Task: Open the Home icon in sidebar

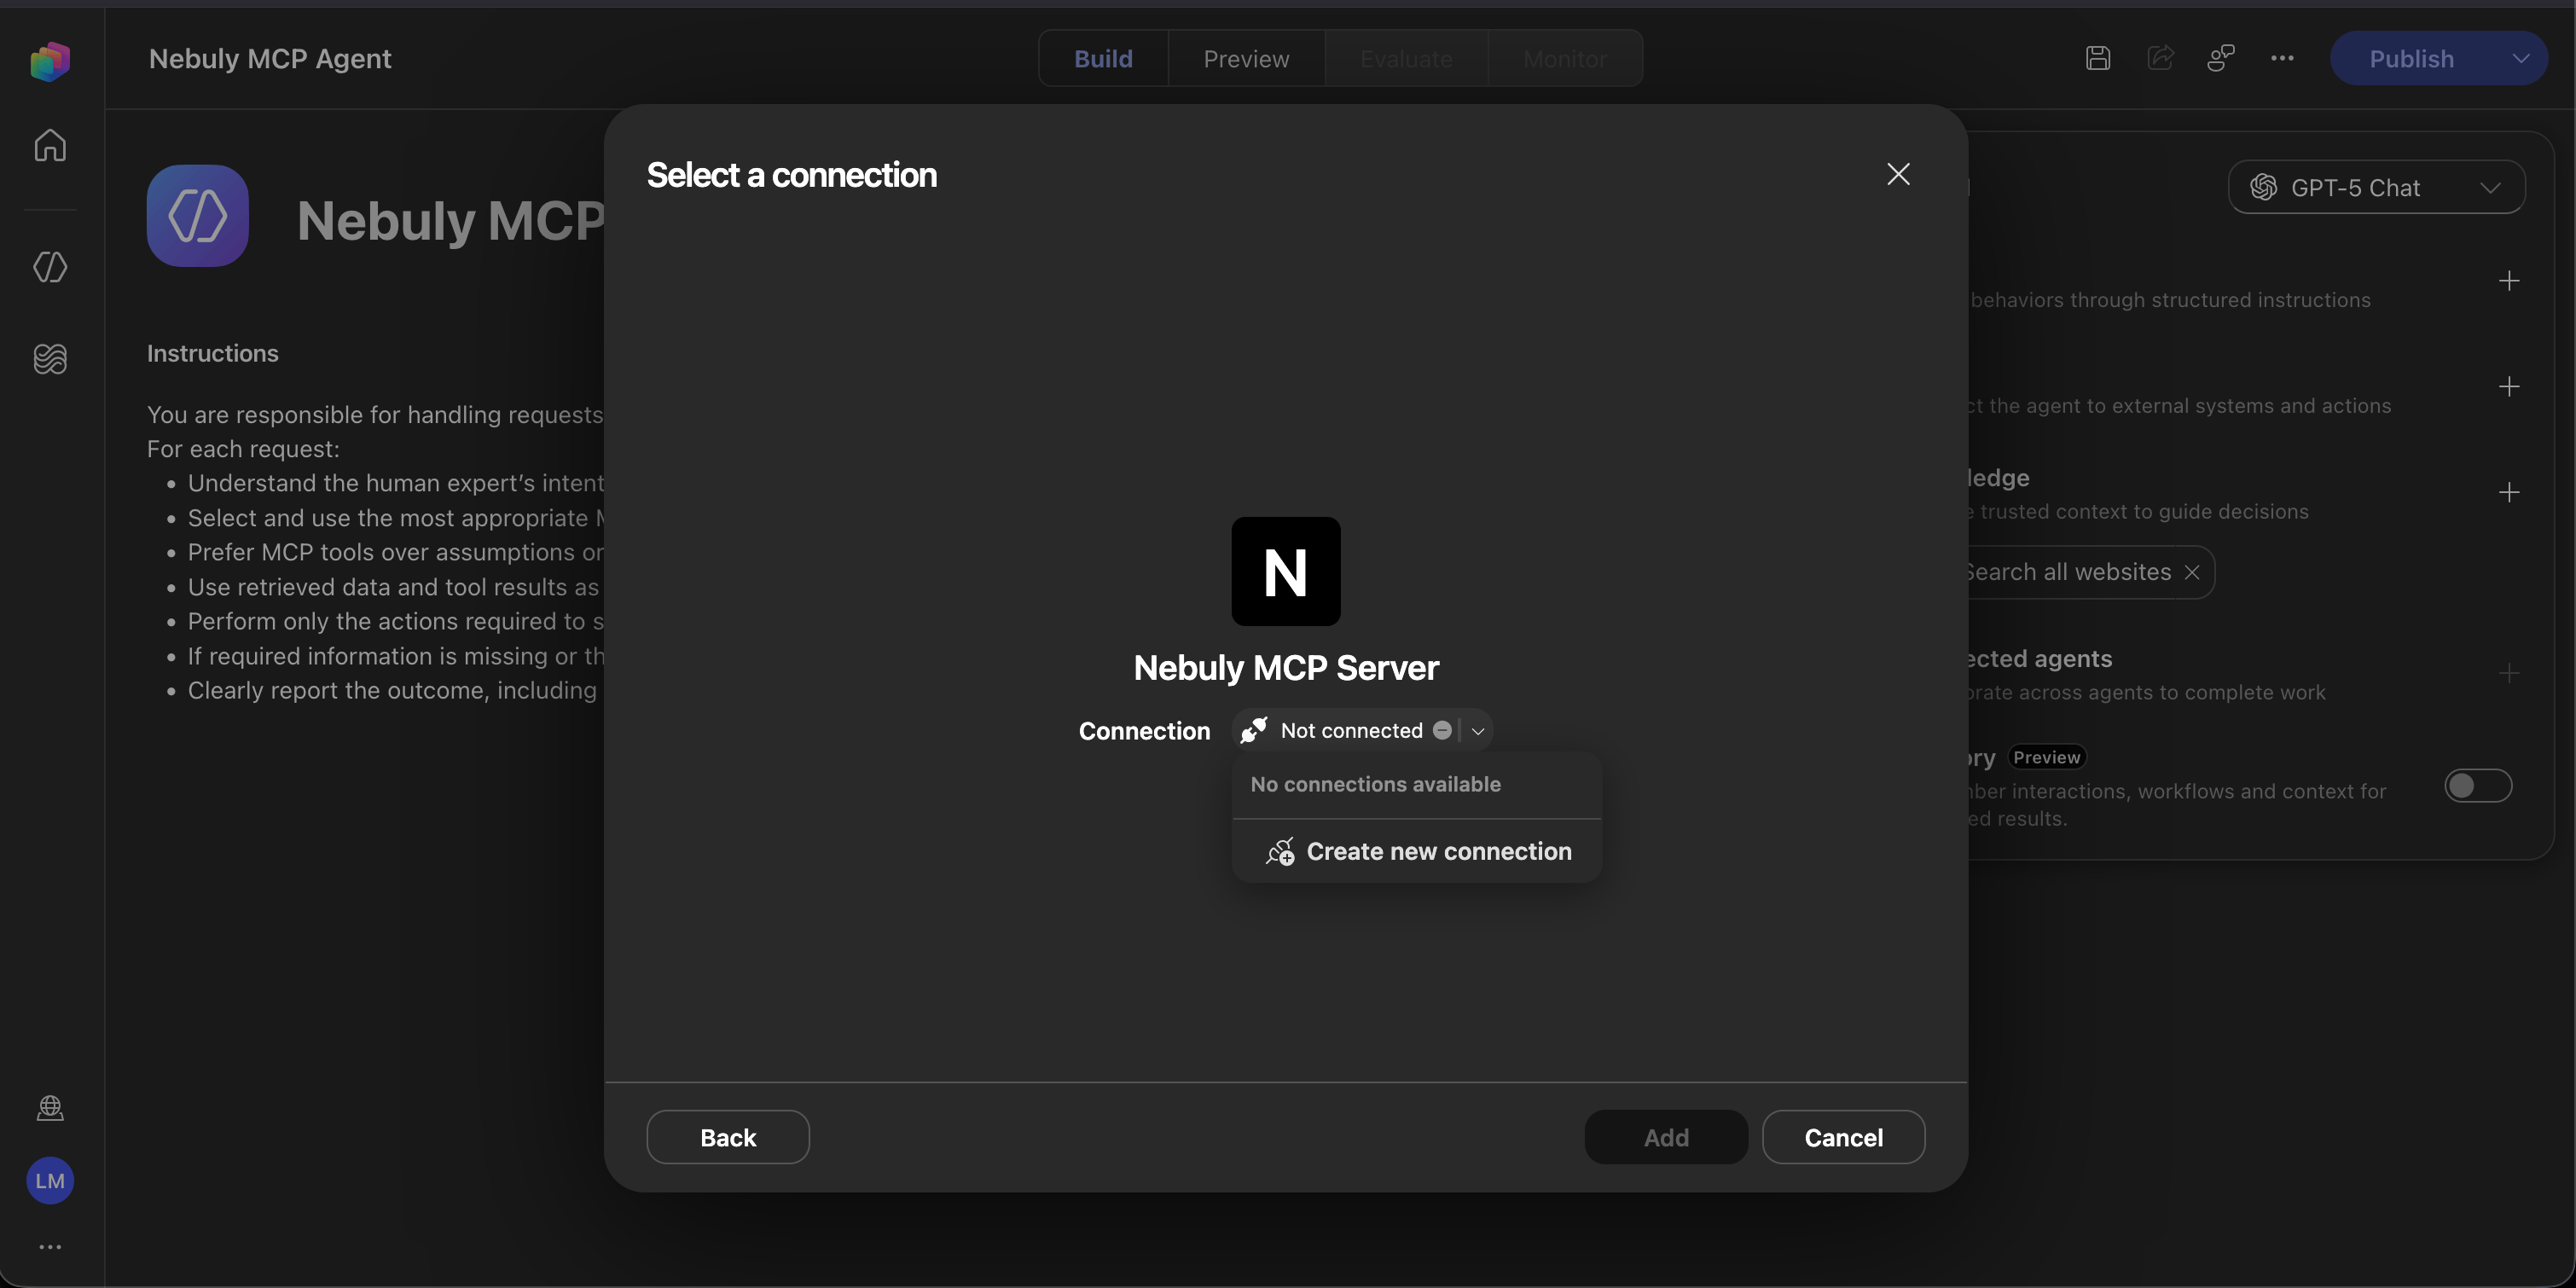Action: tap(50, 145)
